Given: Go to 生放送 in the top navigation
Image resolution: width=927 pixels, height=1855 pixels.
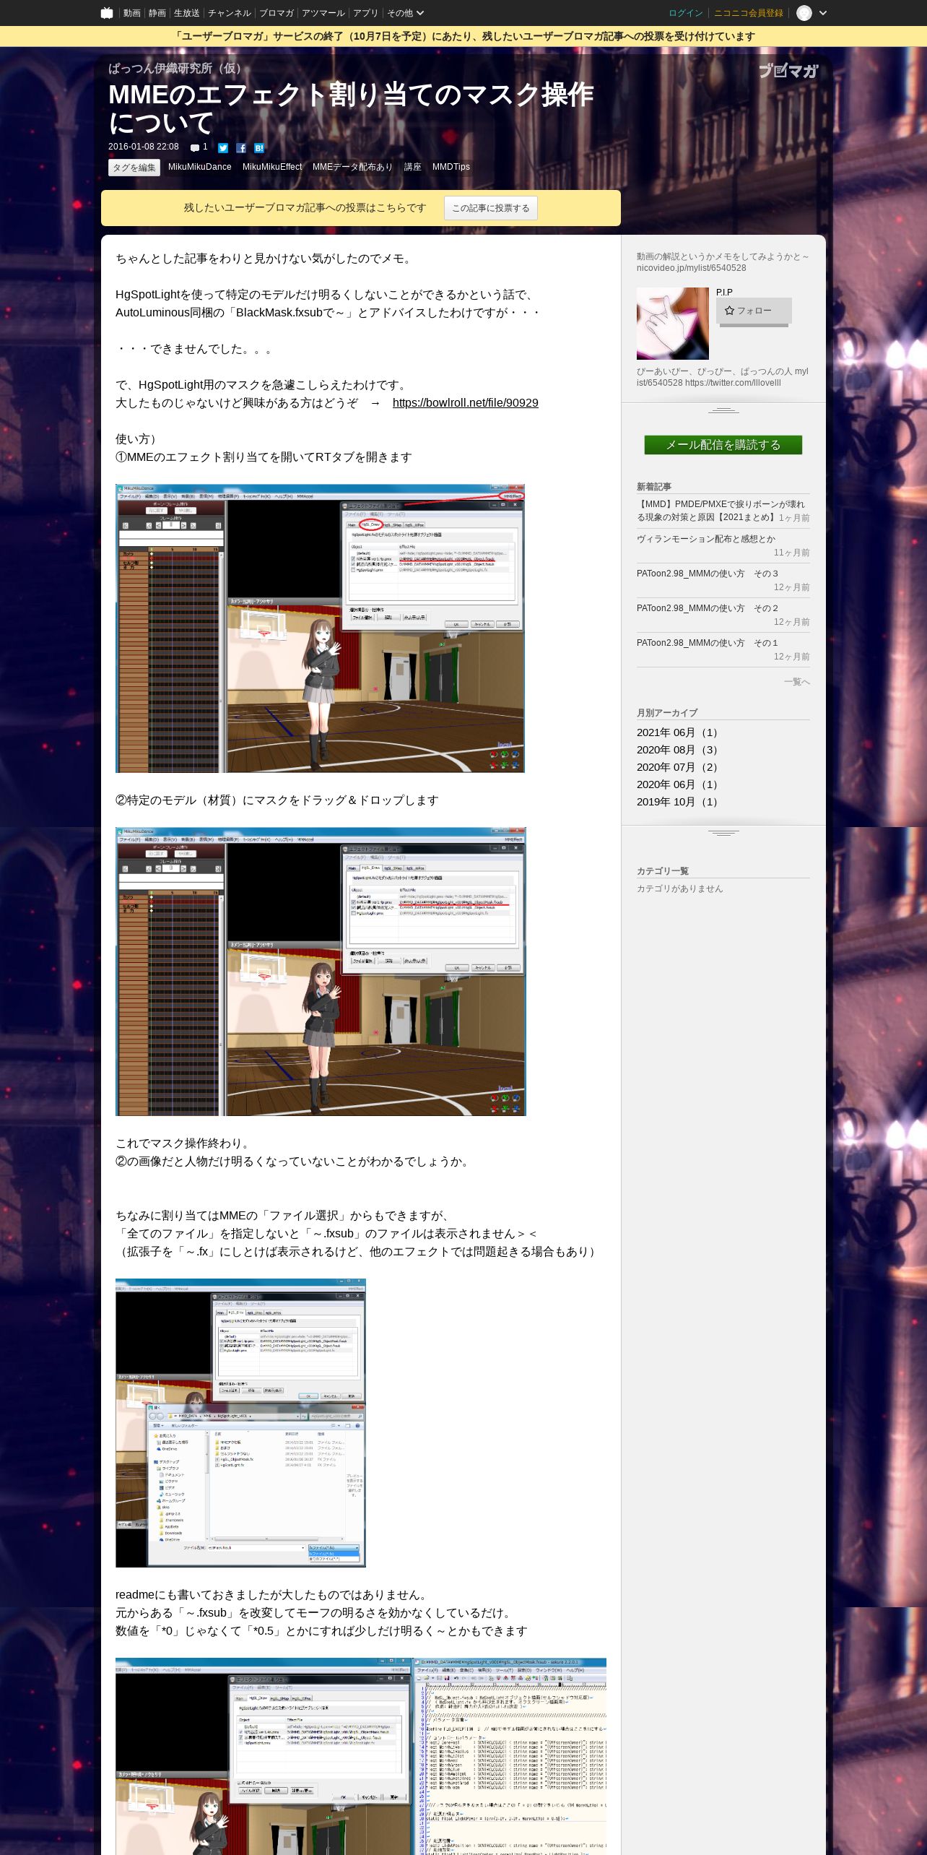Looking at the screenshot, I should click(x=187, y=13).
